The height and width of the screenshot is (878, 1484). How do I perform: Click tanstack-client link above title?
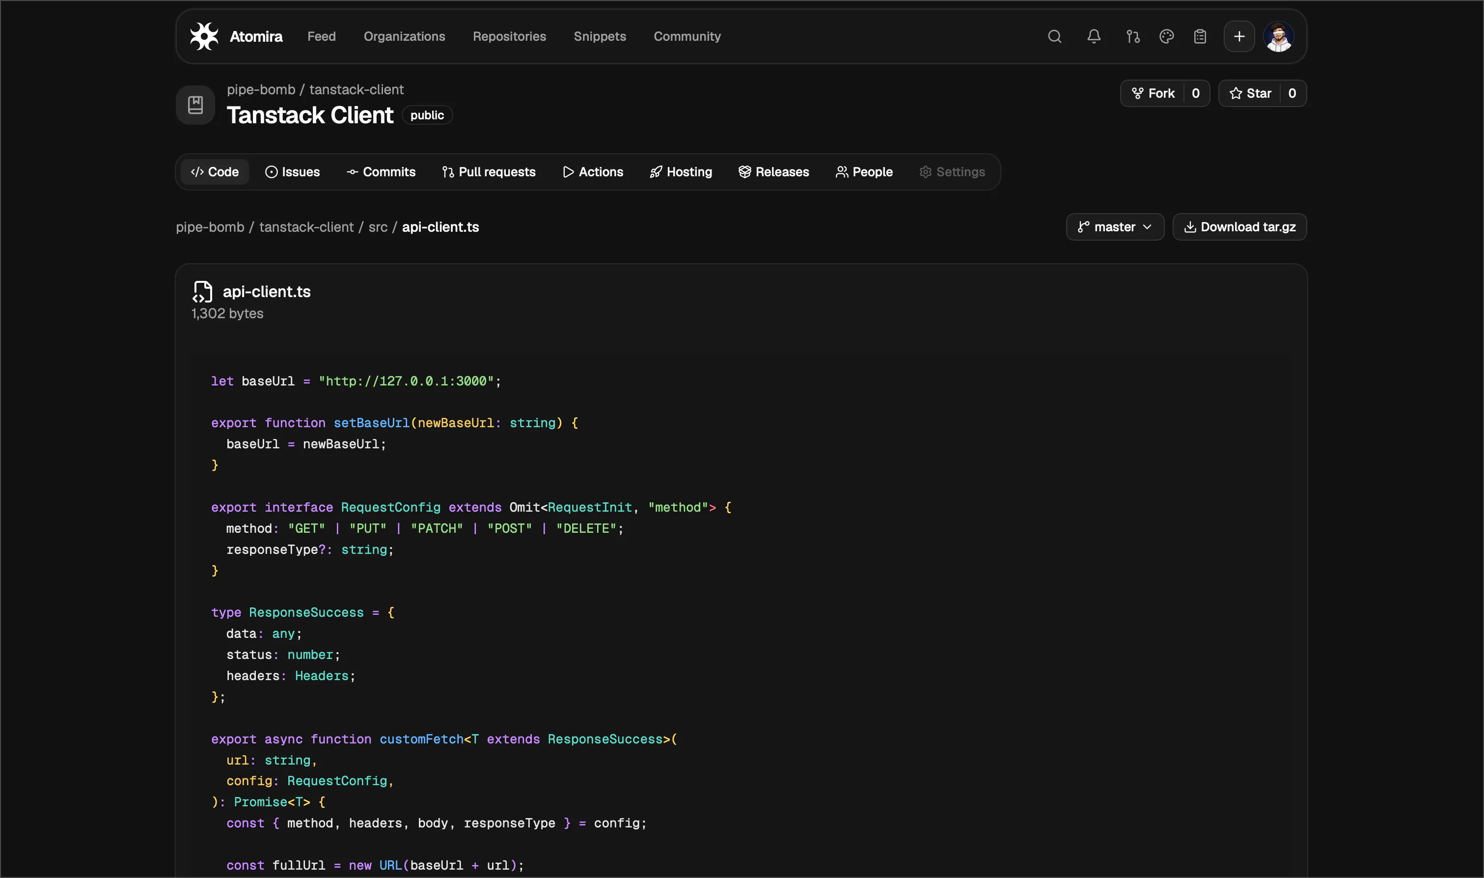tap(357, 89)
